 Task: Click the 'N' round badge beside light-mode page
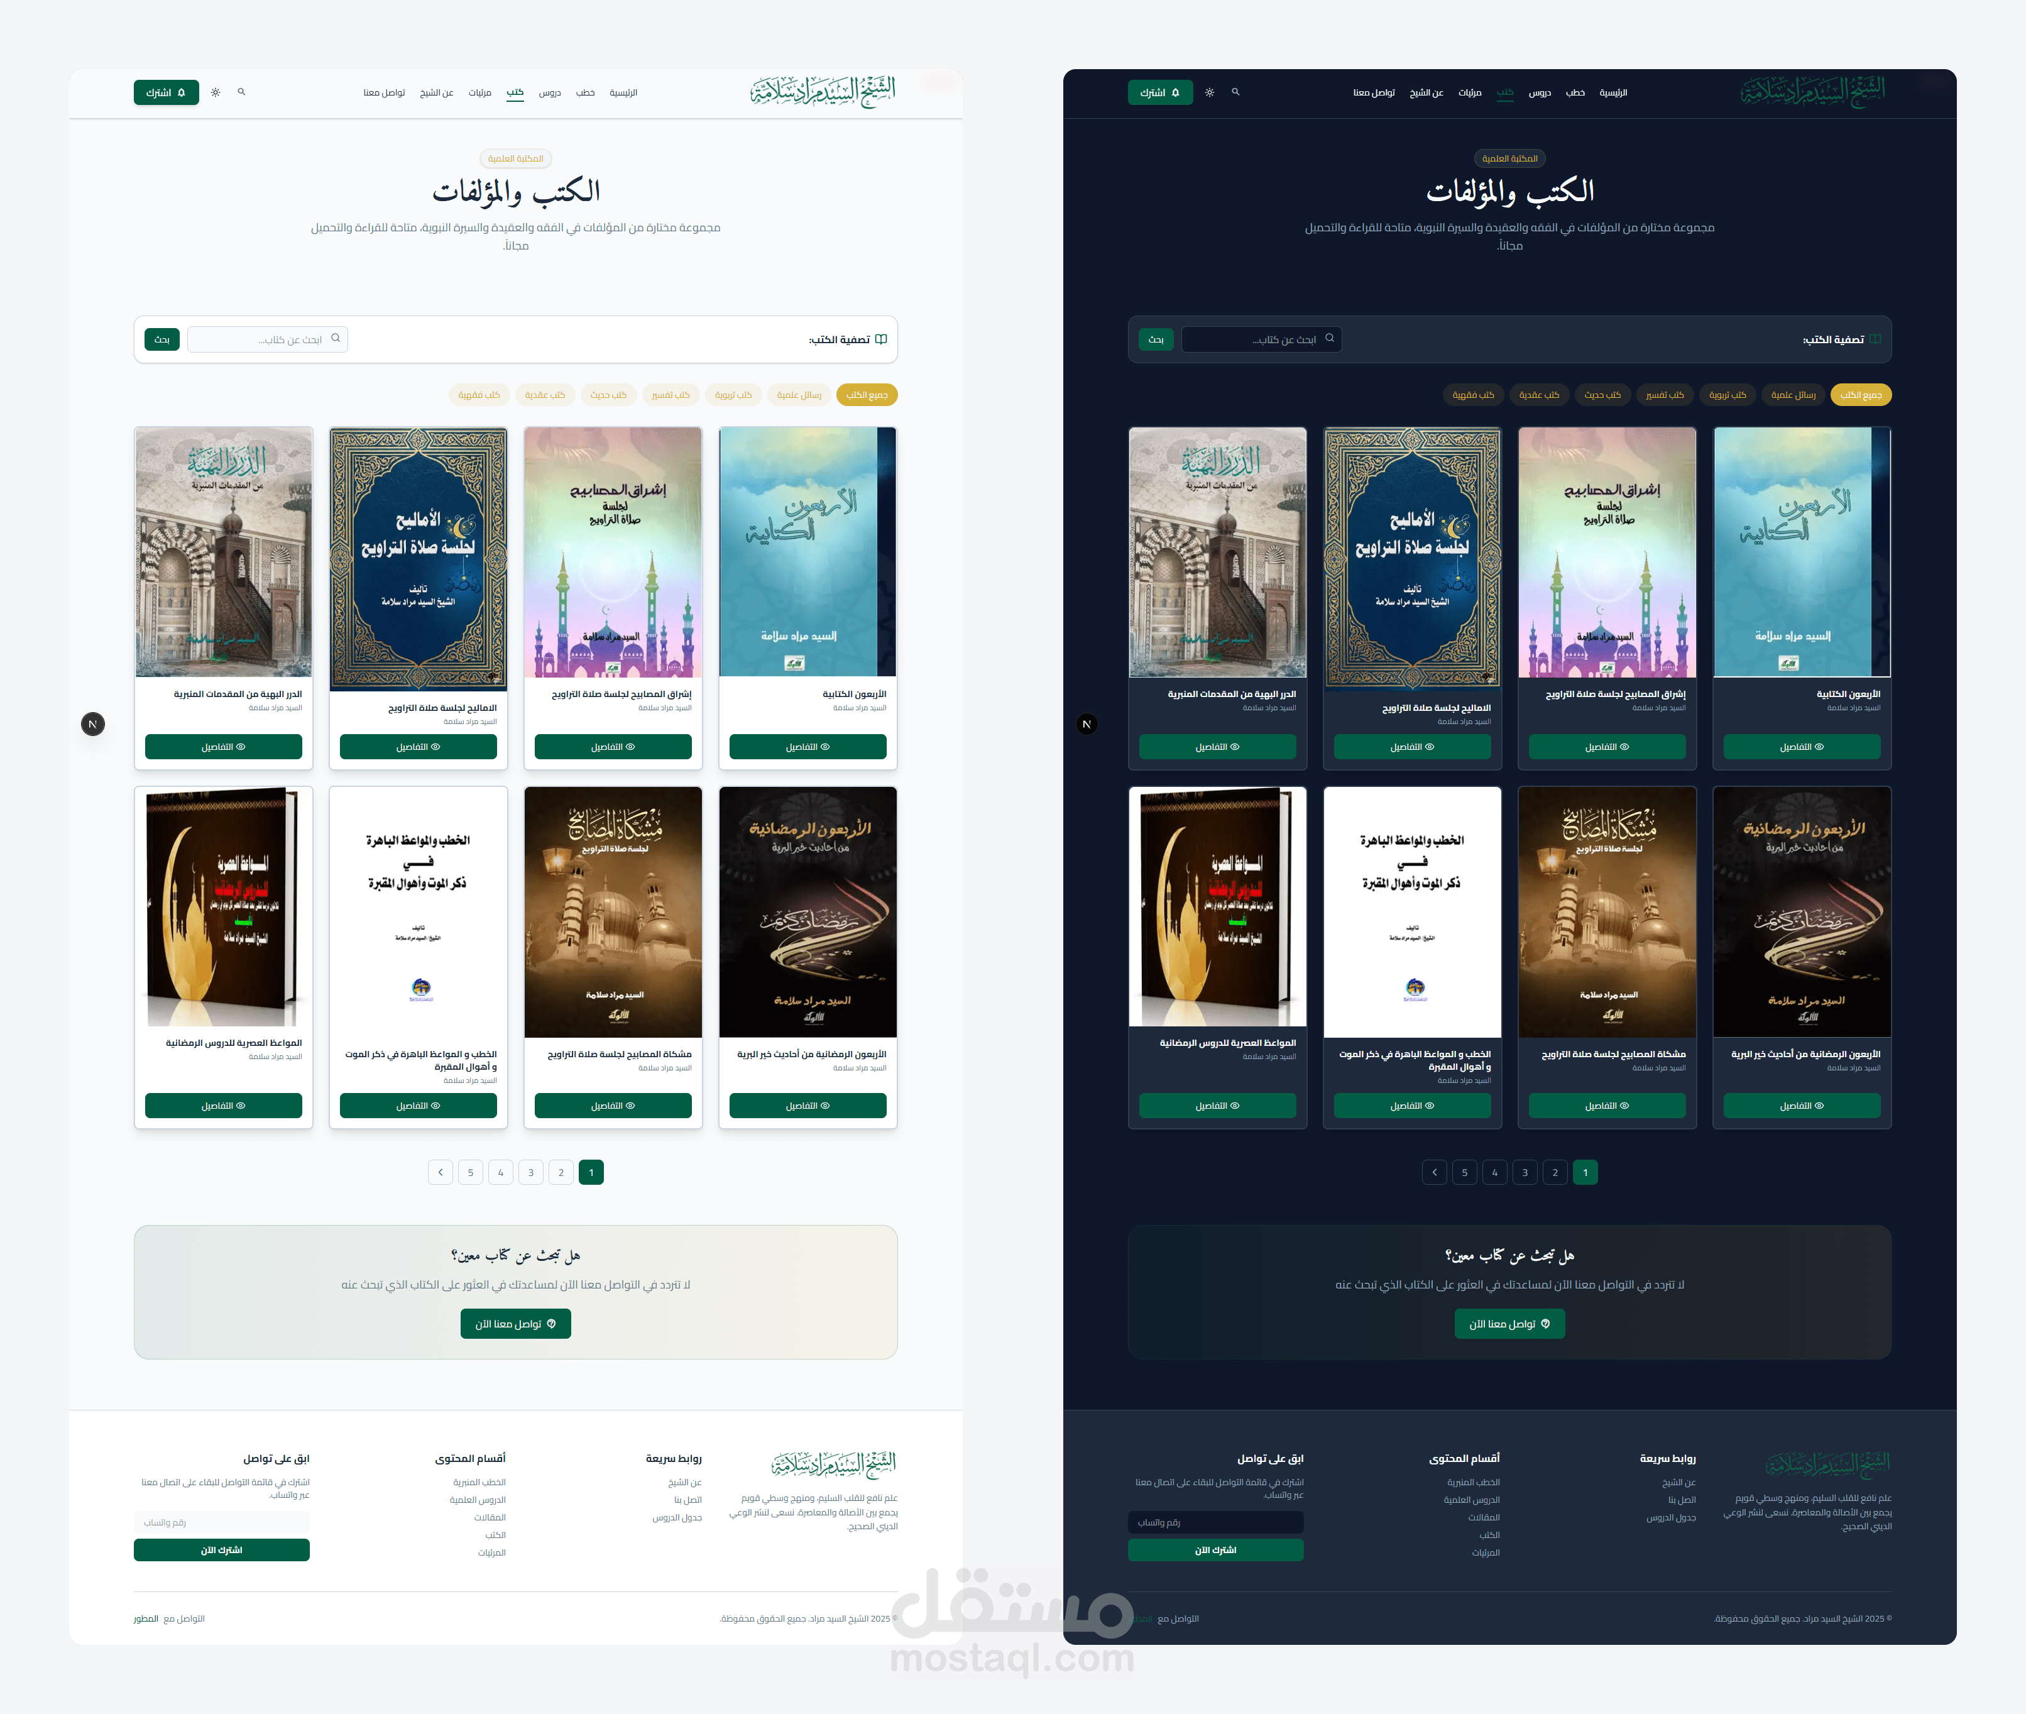[x=93, y=724]
